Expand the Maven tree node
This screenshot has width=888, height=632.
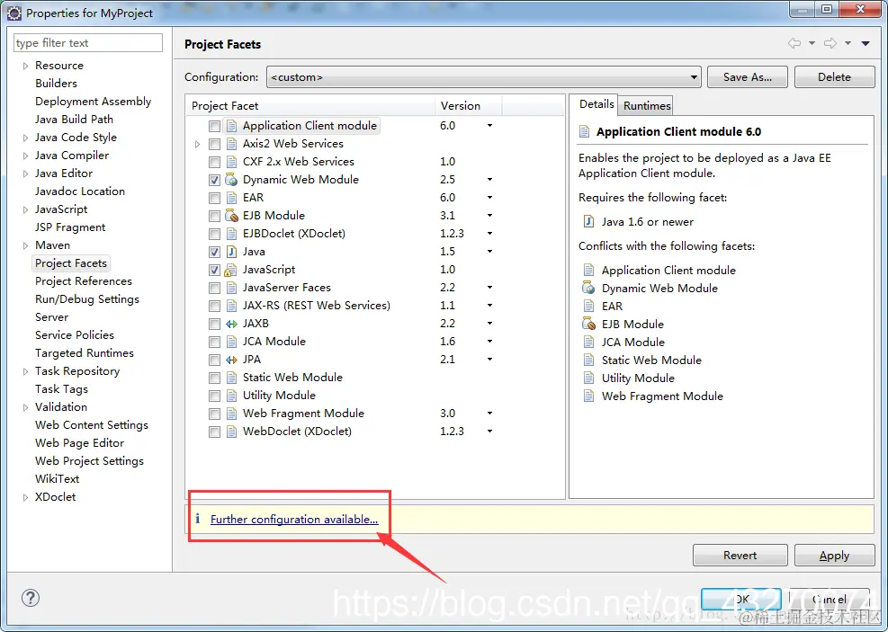coord(25,245)
